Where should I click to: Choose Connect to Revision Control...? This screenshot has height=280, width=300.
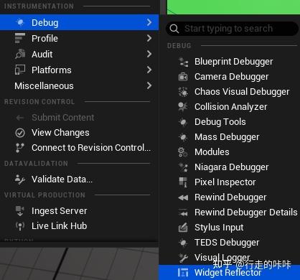pos(79,148)
